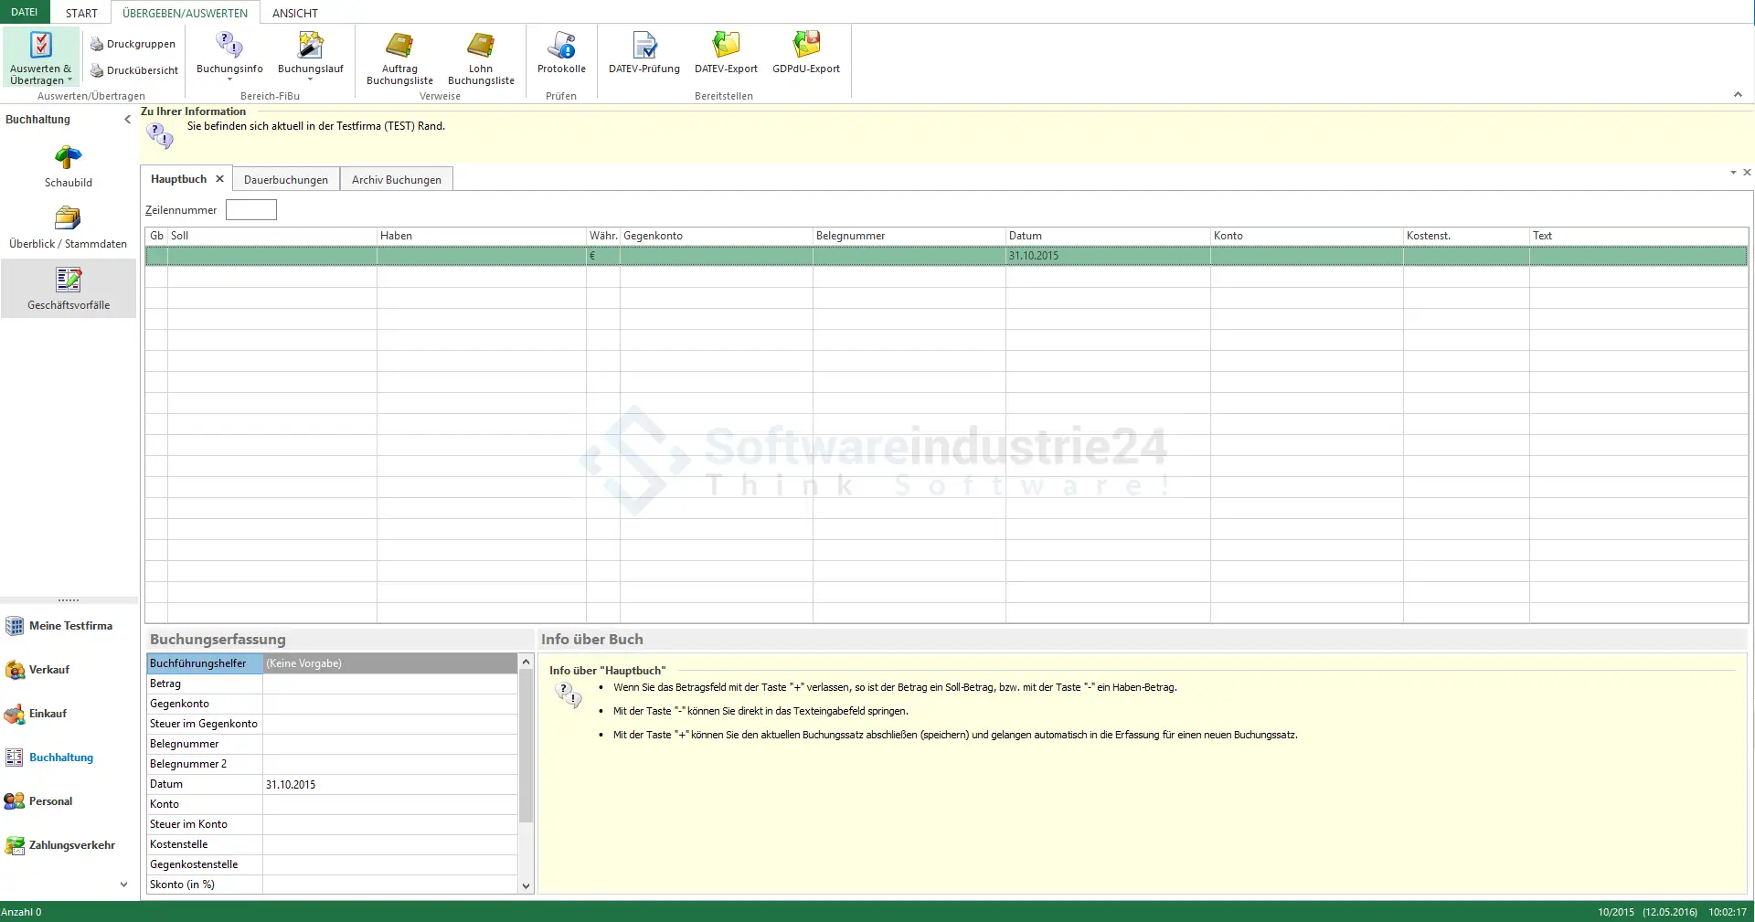Click the Zeilennummer input field
This screenshot has width=1755, height=922.
tap(251, 210)
